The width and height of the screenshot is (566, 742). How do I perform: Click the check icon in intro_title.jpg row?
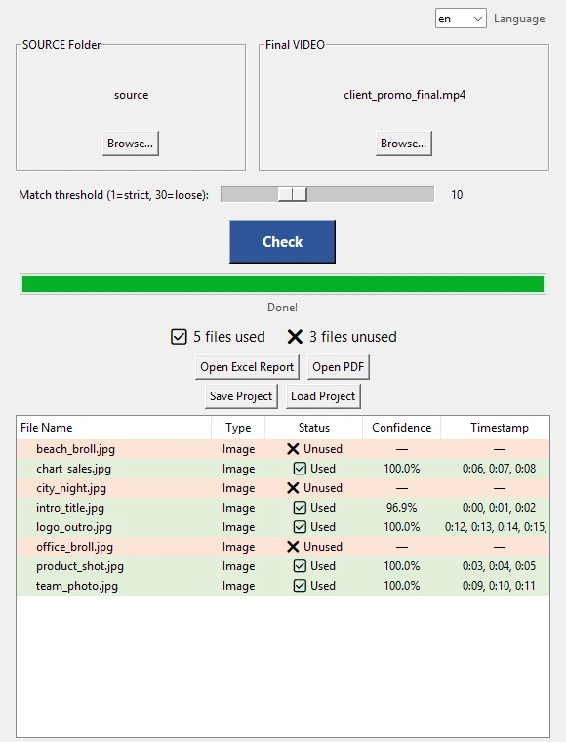click(300, 508)
